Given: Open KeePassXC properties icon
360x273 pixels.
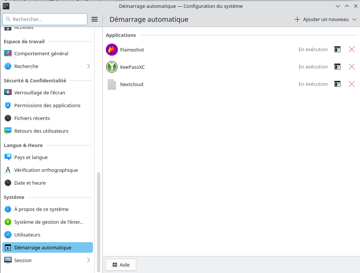Looking at the screenshot, I should pos(337,67).
